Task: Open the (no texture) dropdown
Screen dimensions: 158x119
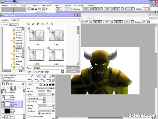Action: pos(44,102)
